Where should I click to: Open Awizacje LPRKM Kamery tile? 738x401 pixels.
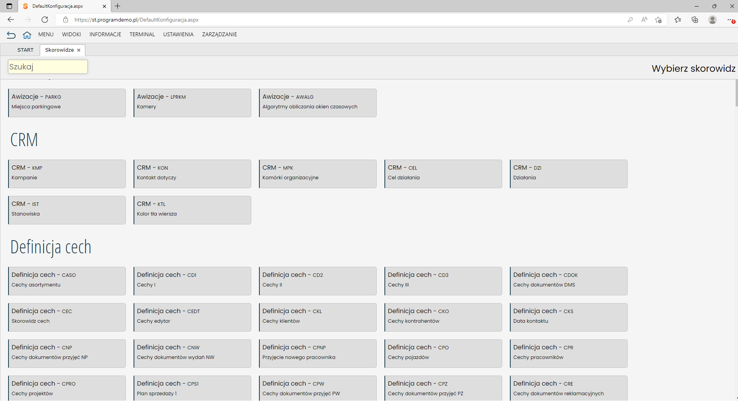192,103
